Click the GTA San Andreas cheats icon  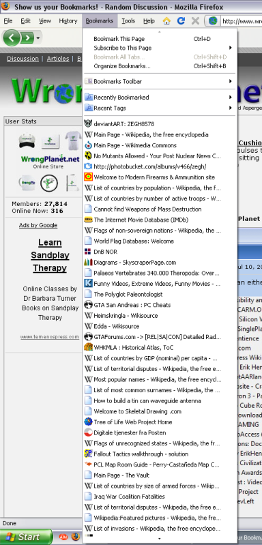[88, 305]
